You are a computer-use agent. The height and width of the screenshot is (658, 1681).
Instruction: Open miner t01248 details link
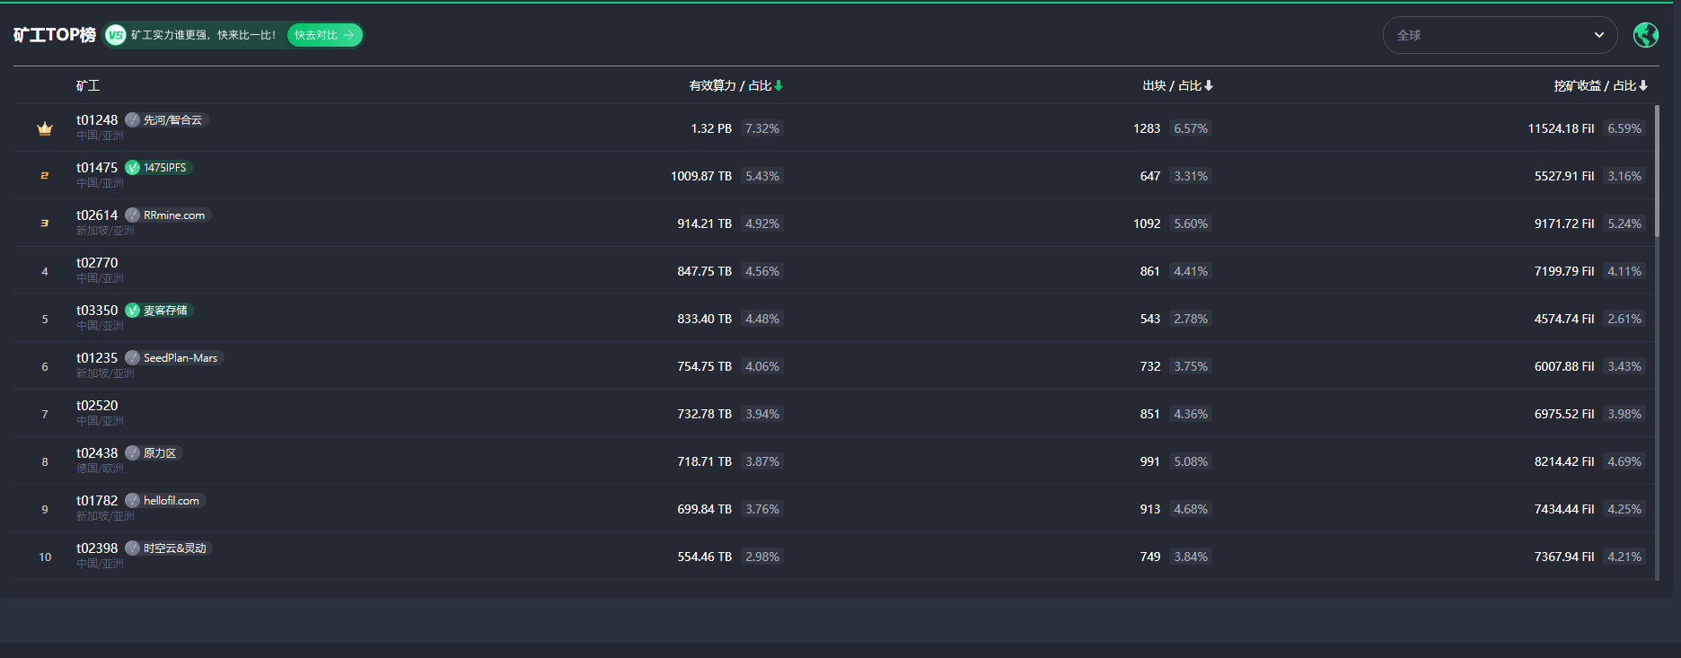point(97,120)
